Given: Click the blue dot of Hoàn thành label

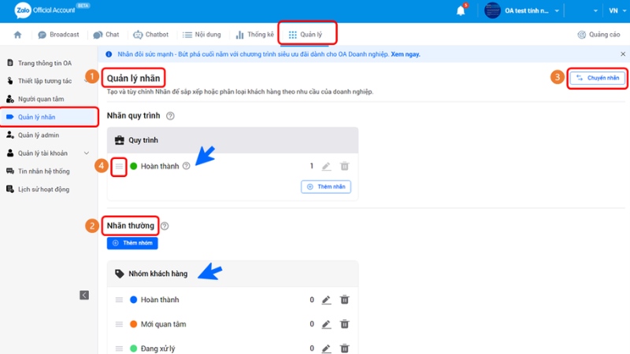Looking at the screenshot, I should click(x=133, y=300).
